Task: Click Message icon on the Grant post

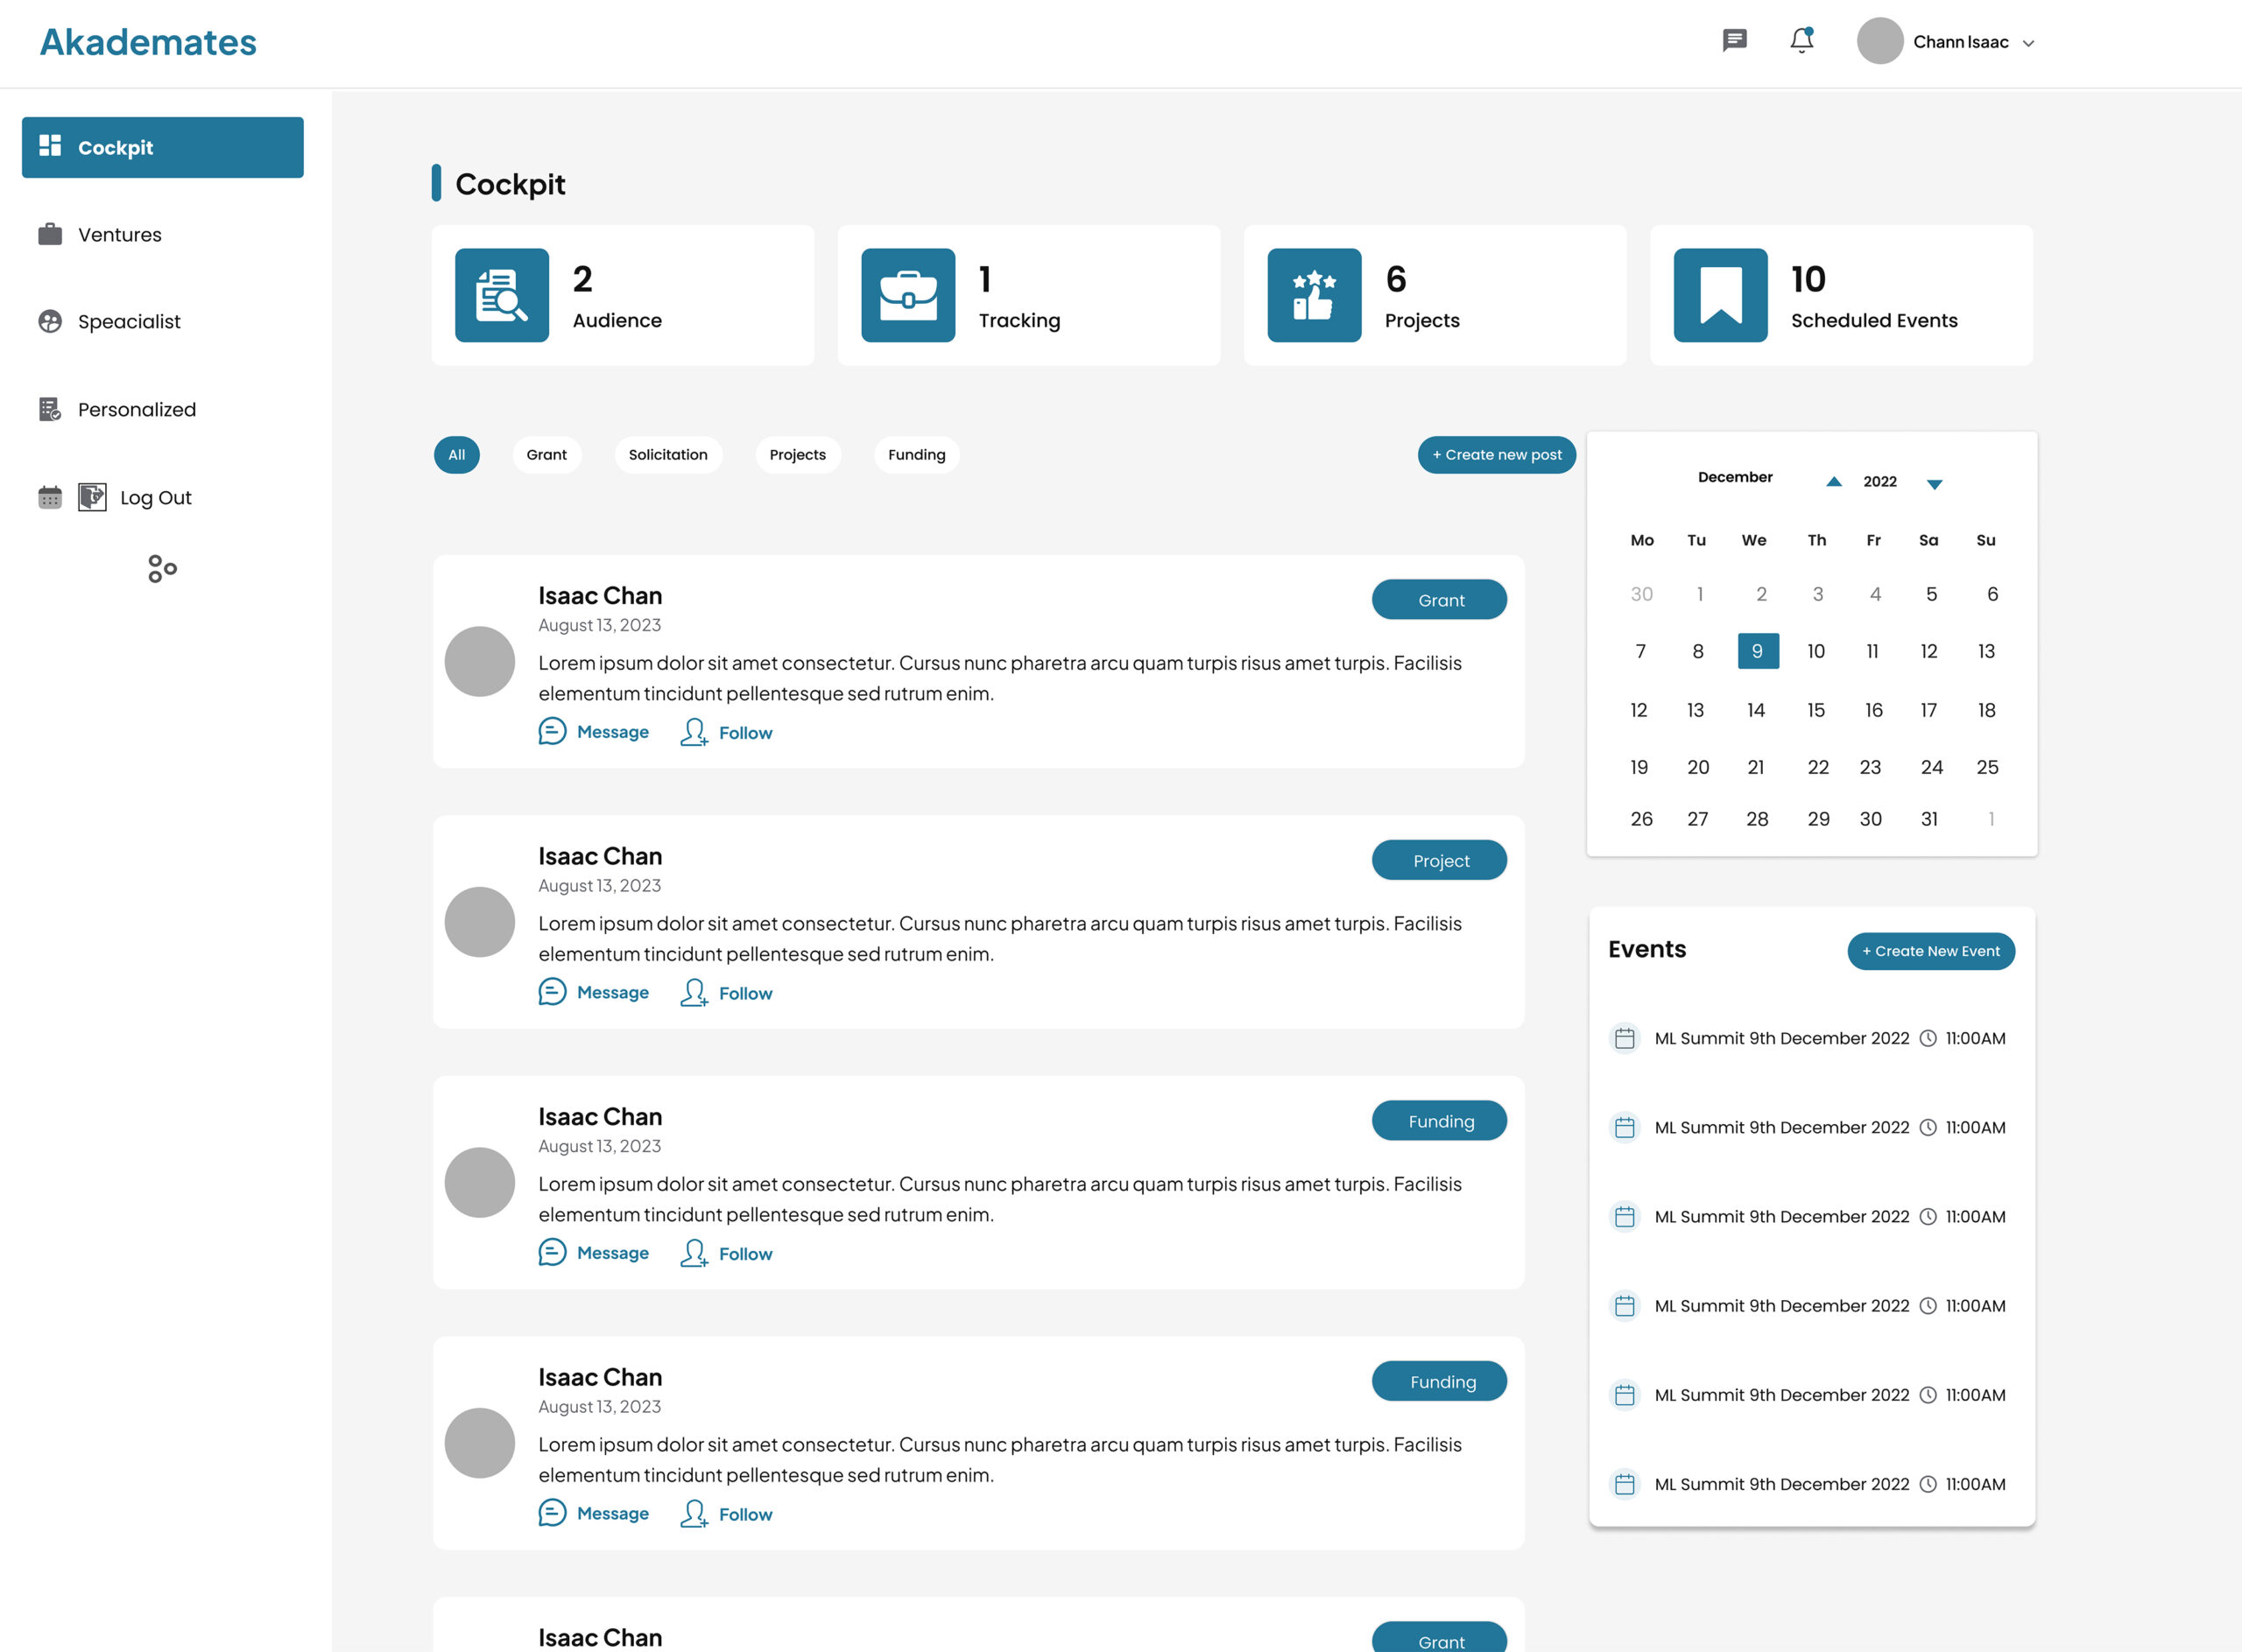Action: pos(553,731)
